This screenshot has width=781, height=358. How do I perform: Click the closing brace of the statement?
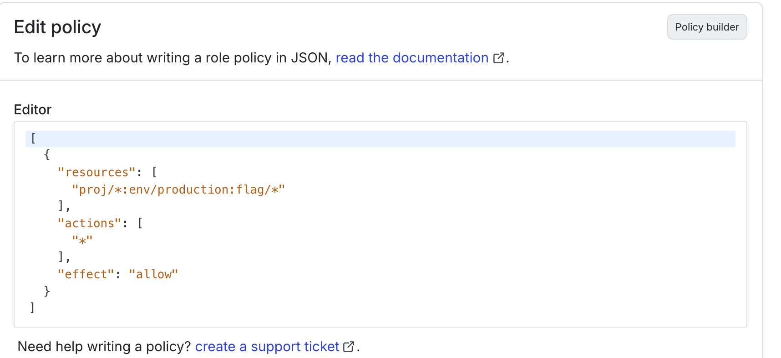point(47,291)
